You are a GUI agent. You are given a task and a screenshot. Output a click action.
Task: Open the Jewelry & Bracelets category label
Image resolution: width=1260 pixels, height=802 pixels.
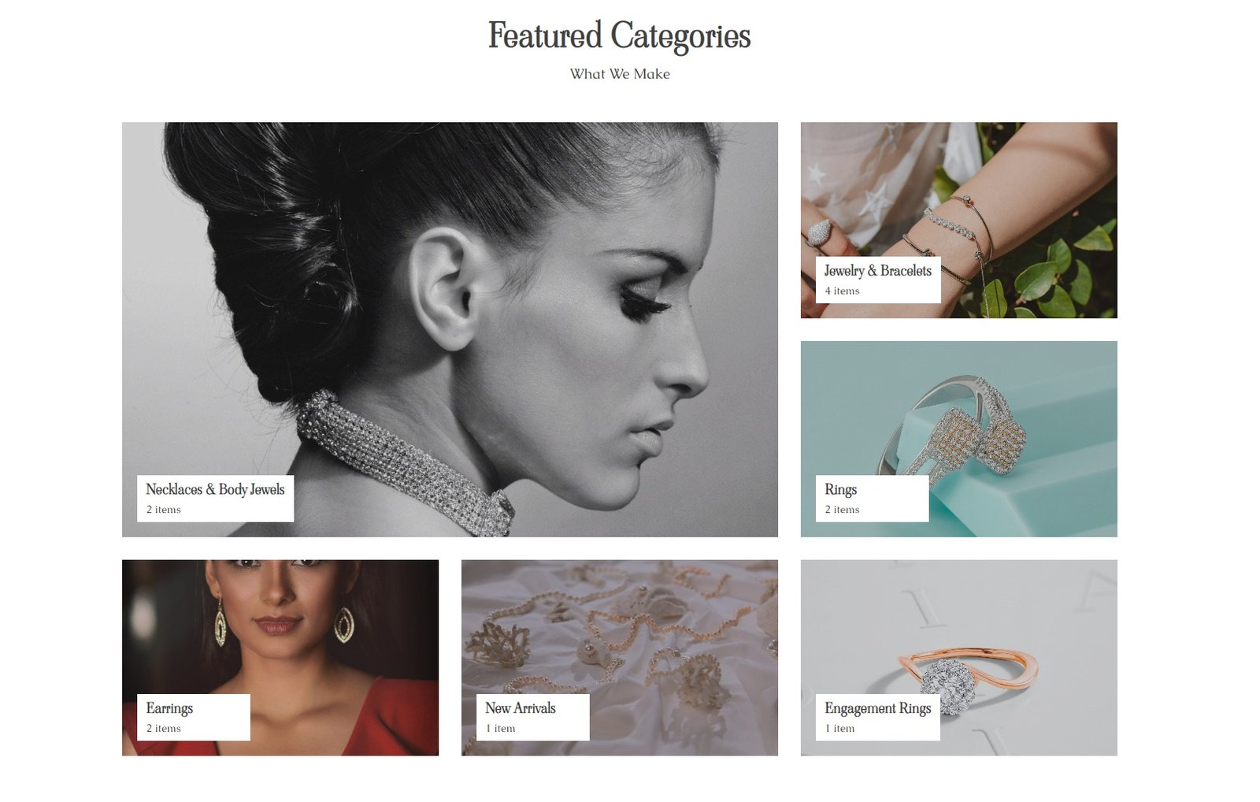pos(877,270)
